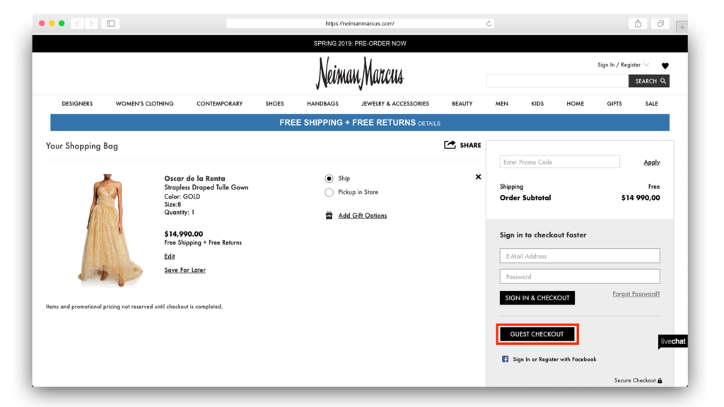Click the $14,990.00 item price
The width and height of the screenshot is (724, 407).
(183, 234)
